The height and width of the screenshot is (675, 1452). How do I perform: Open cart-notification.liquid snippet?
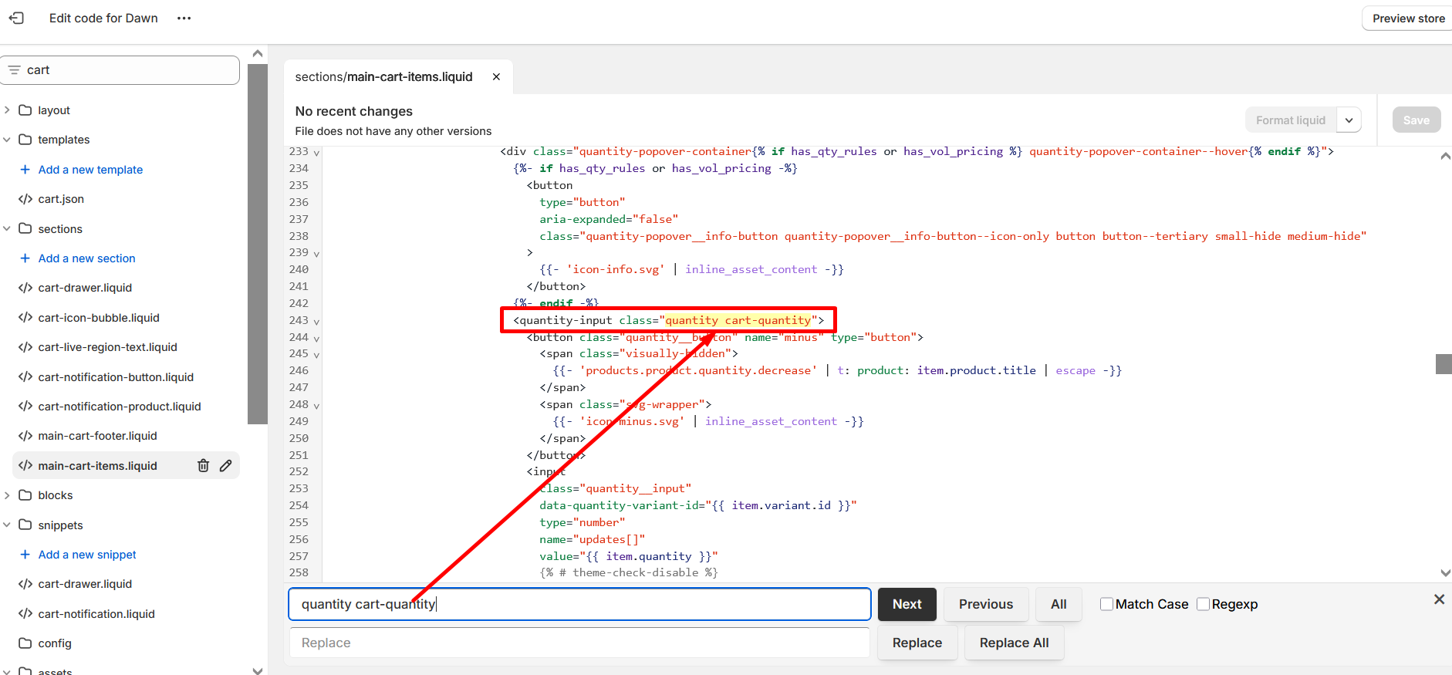click(96, 613)
